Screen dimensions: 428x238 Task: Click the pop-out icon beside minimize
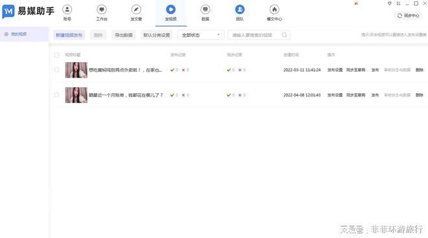[x=398, y=3]
